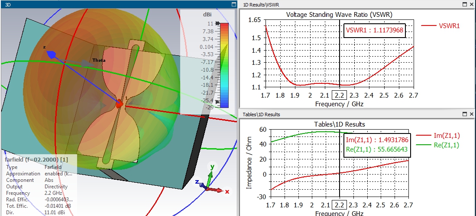Click the upper clamp arrow at 11 on color scale
Viewport: 476px width, 216px height.
pos(217,24)
